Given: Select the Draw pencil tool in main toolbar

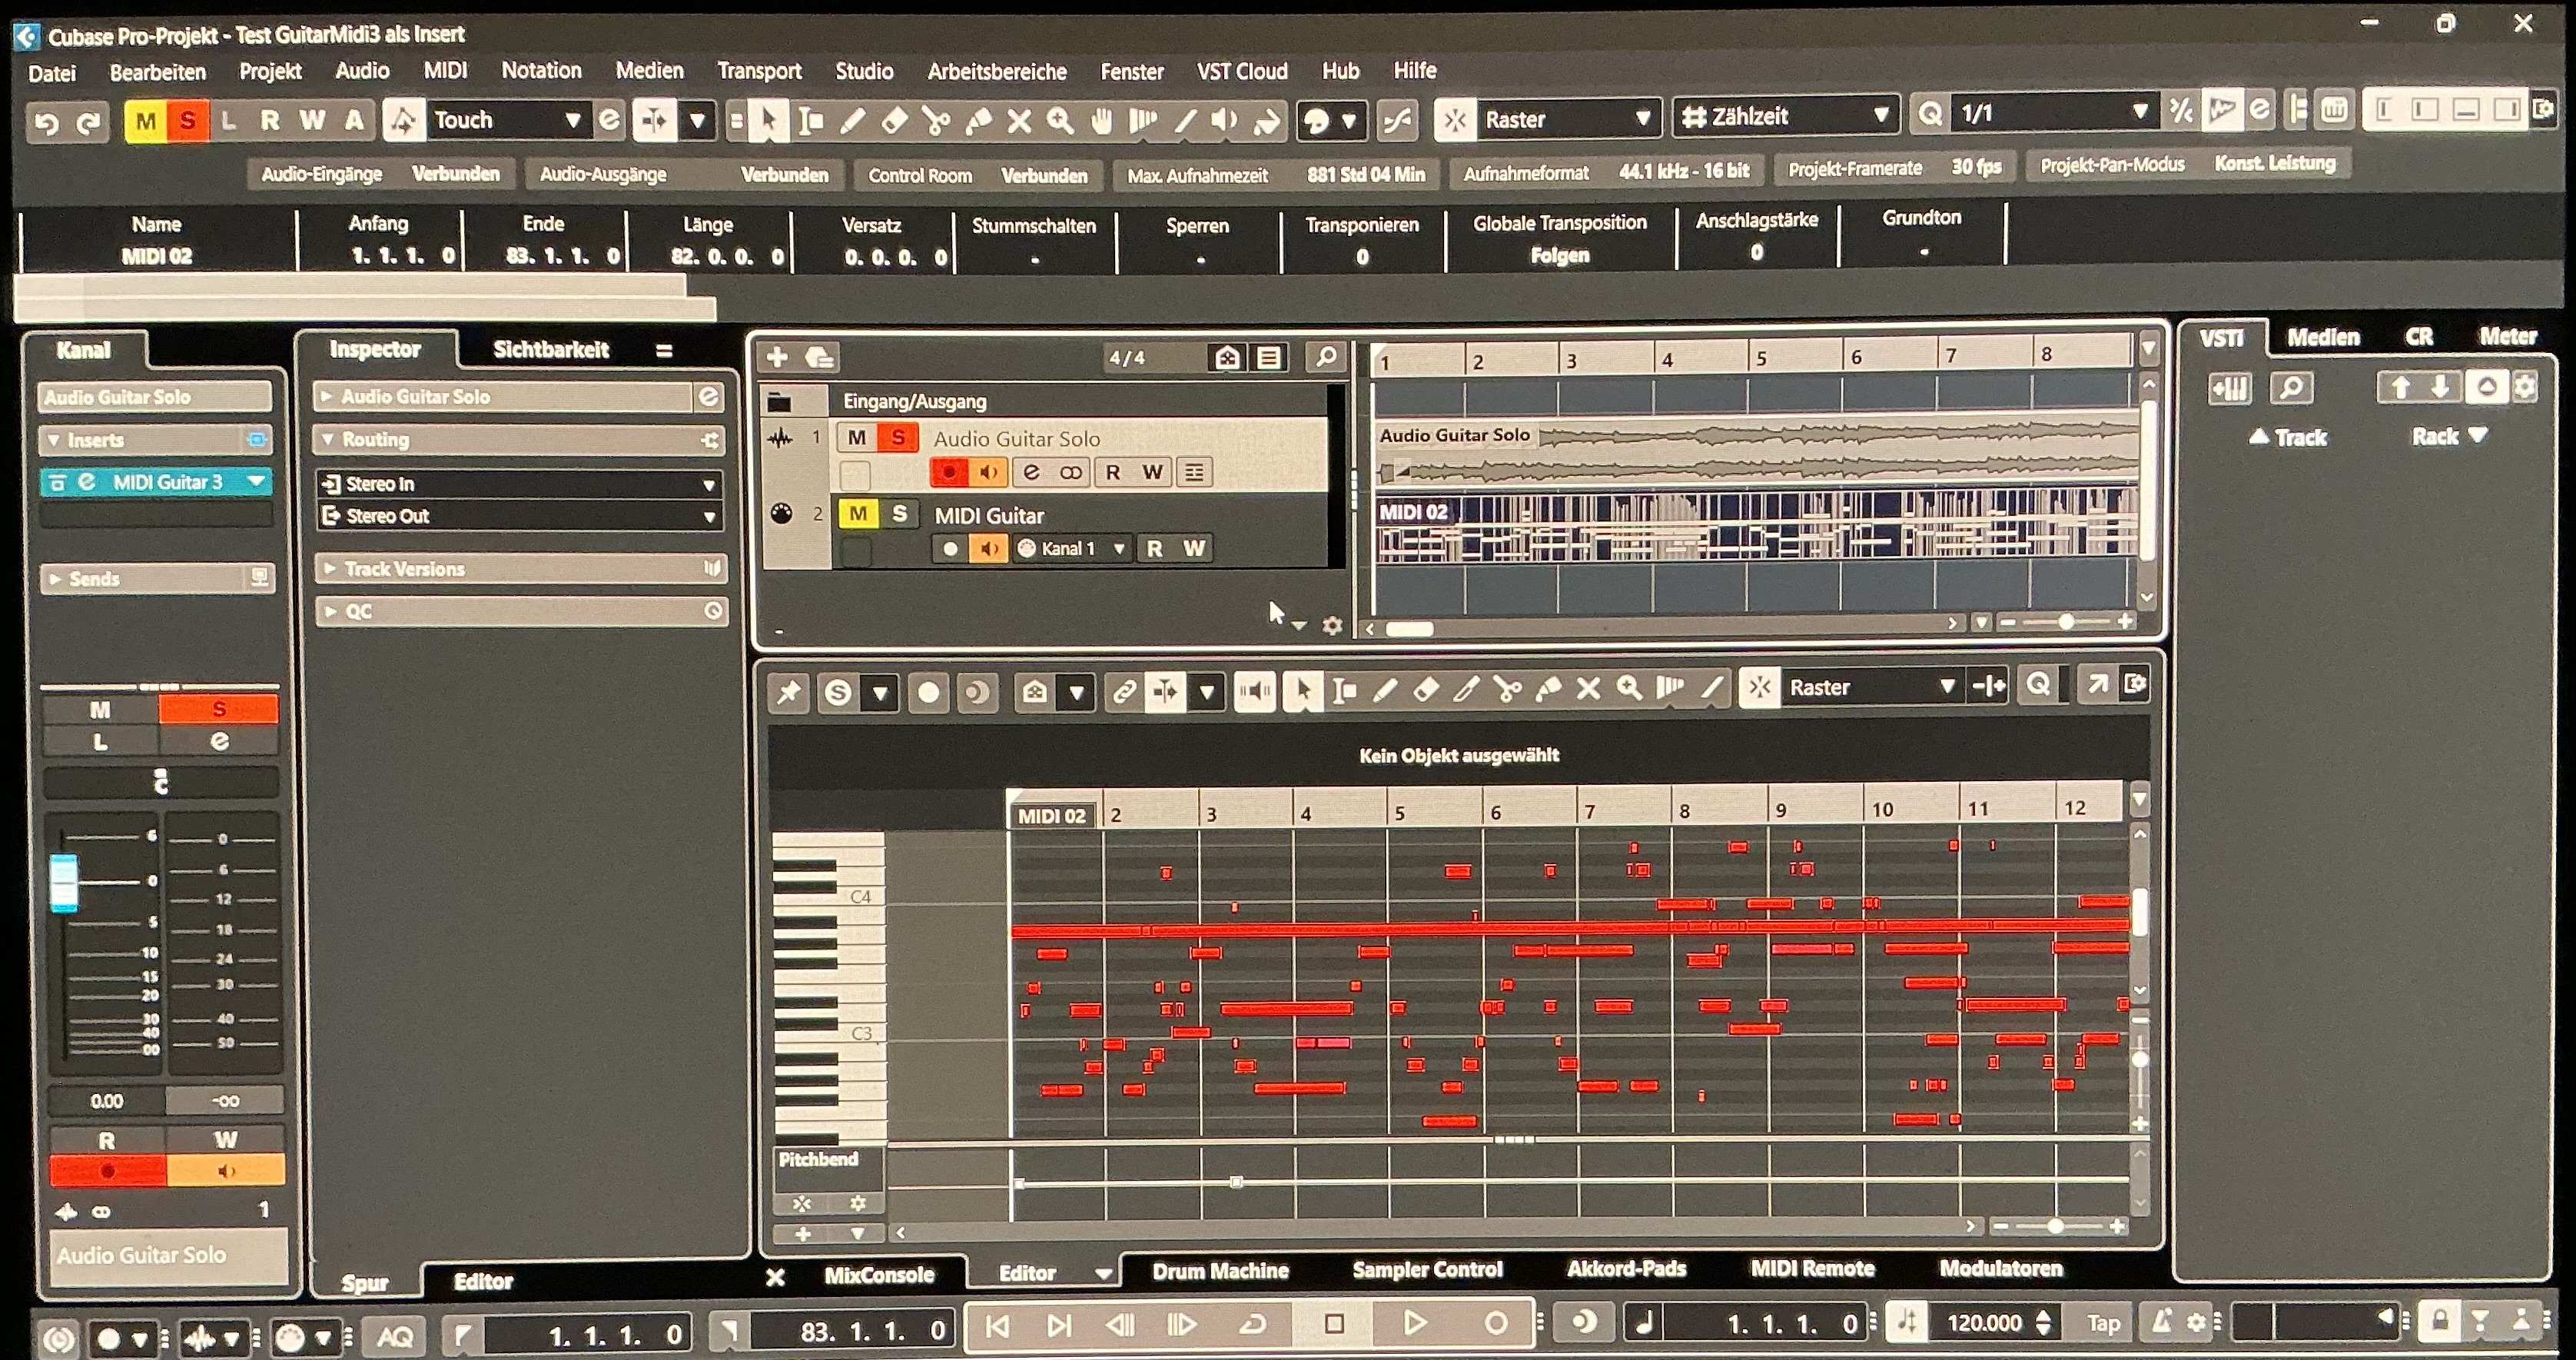Looking at the screenshot, I should pos(852,121).
